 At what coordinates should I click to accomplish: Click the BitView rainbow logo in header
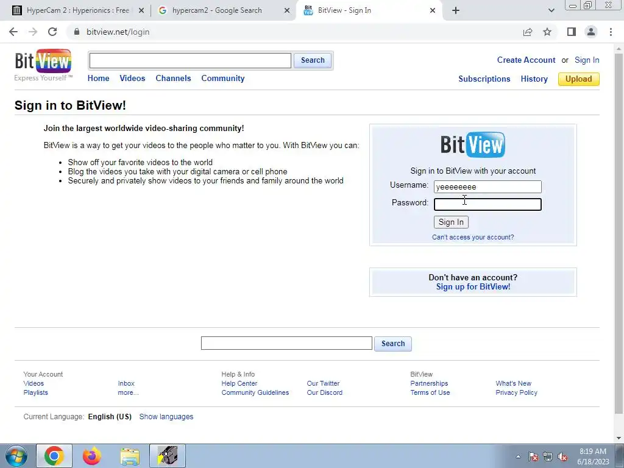pos(43,62)
